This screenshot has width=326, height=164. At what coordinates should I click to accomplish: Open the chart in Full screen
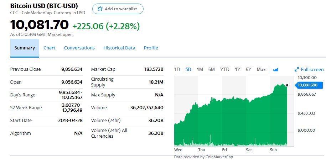(x=309, y=69)
